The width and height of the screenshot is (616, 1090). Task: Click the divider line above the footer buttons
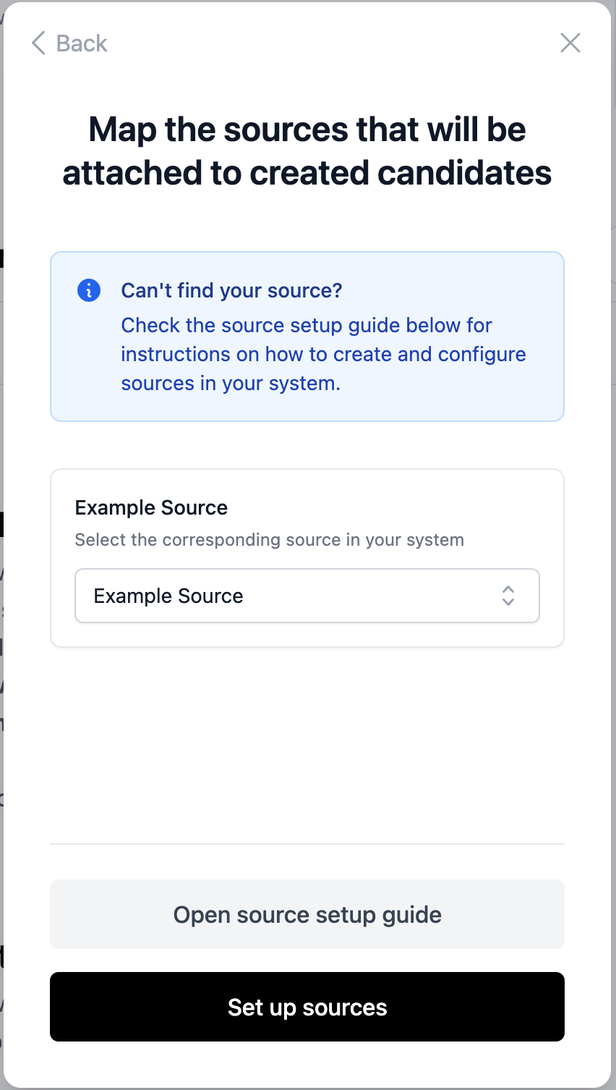307,844
